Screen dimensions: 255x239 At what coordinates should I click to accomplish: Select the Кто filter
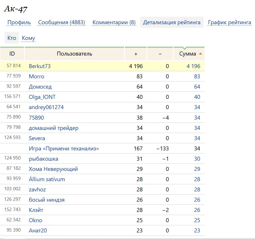click(12, 38)
